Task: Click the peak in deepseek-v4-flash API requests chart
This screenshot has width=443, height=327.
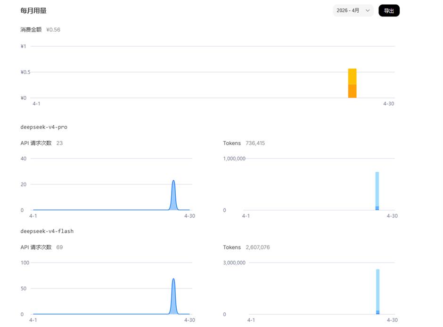Action: [173, 281]
